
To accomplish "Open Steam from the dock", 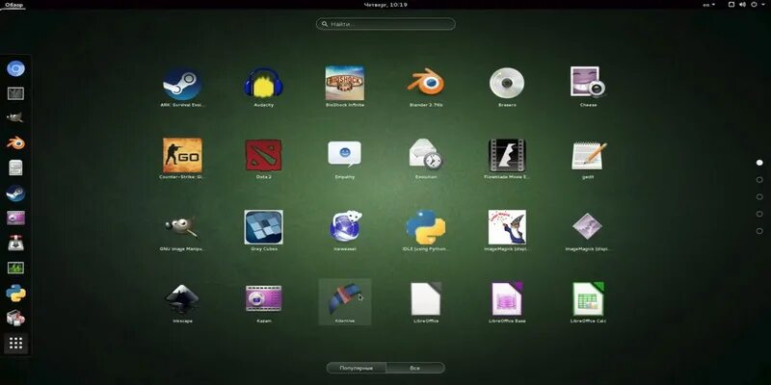I will (x=15, y=193).
